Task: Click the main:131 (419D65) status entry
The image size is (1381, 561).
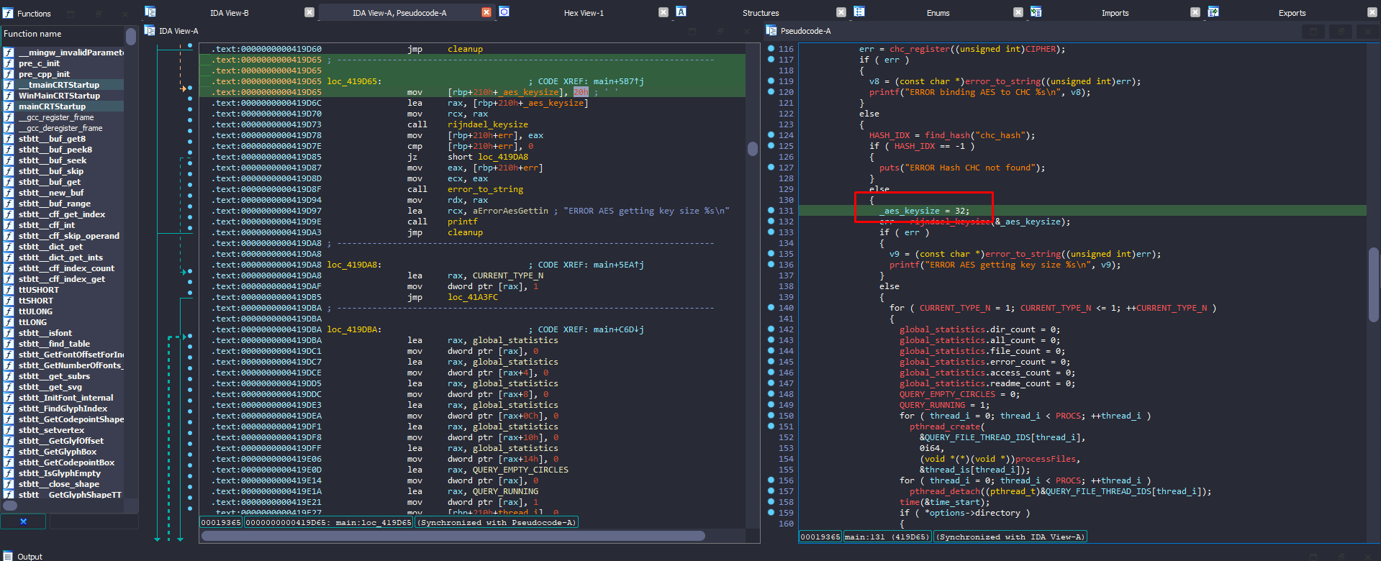Action: tap(887, 537)
